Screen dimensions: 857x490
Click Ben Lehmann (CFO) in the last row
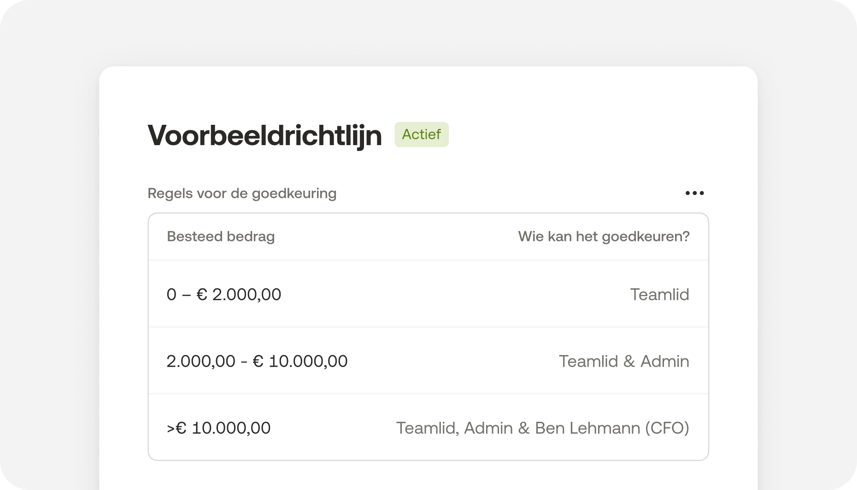pyautogui.click(x=612, y=428)
